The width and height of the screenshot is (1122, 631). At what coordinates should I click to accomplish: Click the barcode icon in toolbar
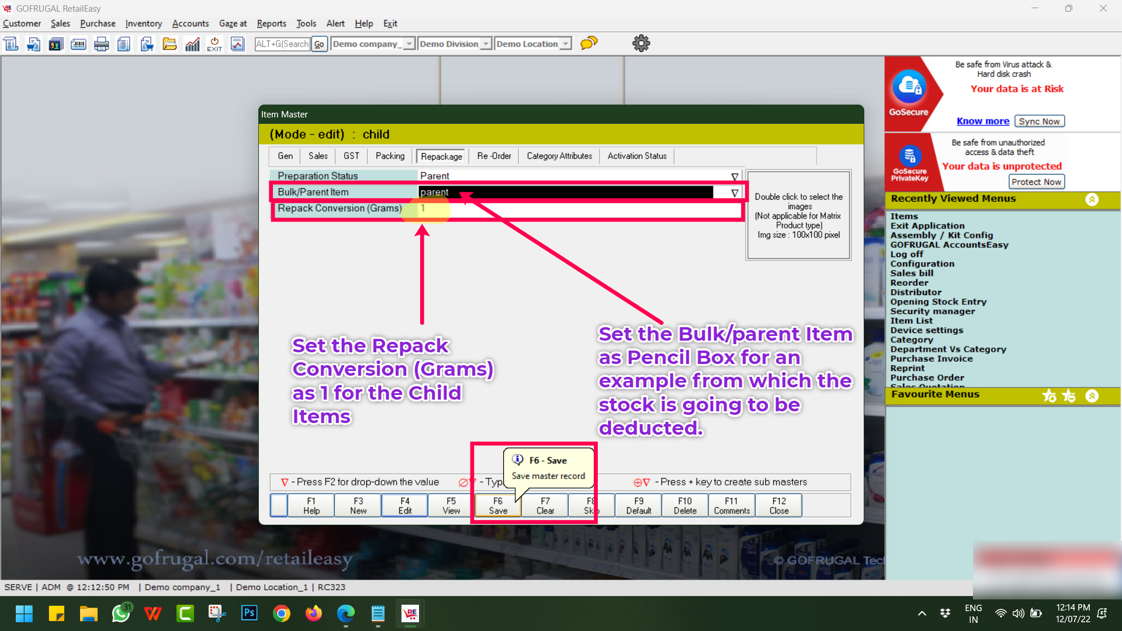(78, 44)
